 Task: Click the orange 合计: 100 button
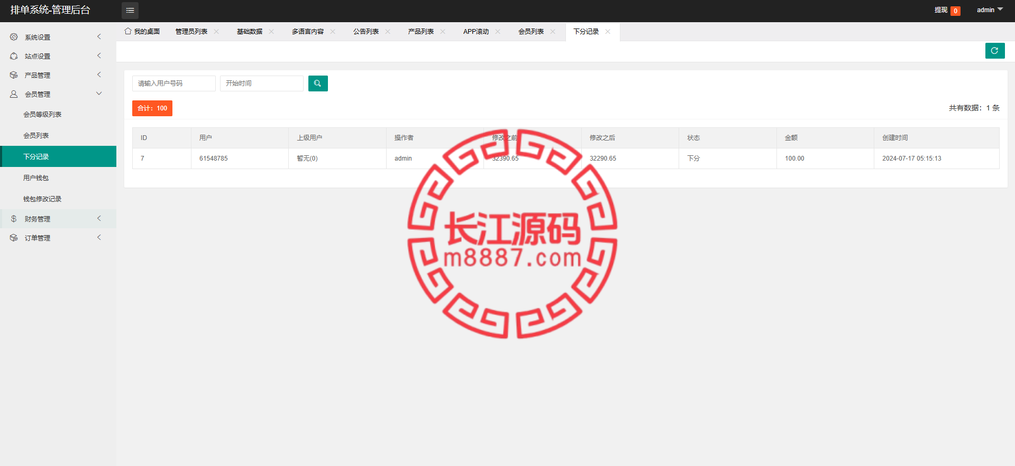(x=152, y=108)
